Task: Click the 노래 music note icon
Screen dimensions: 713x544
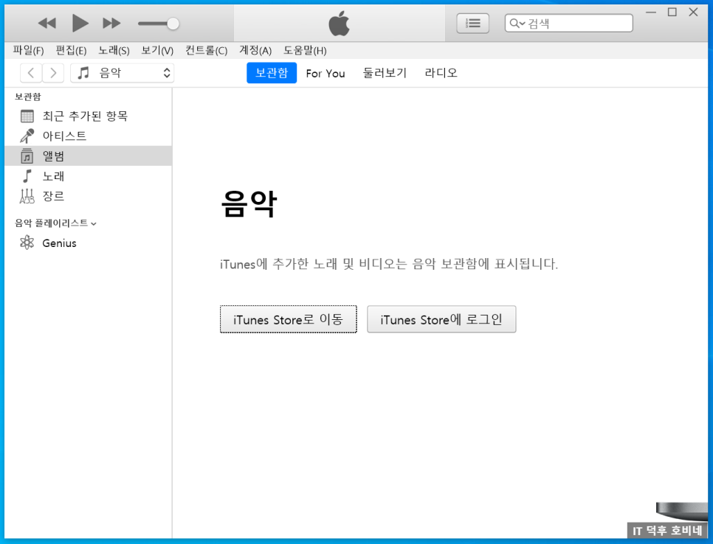Action: [27, 175]
